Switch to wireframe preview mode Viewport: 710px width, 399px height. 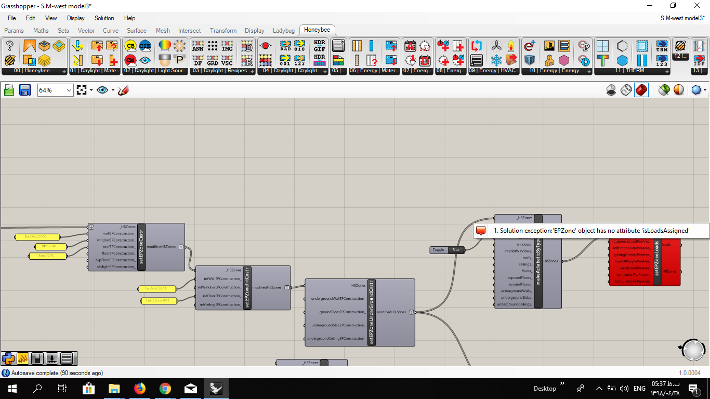click(x=626, y=90)
